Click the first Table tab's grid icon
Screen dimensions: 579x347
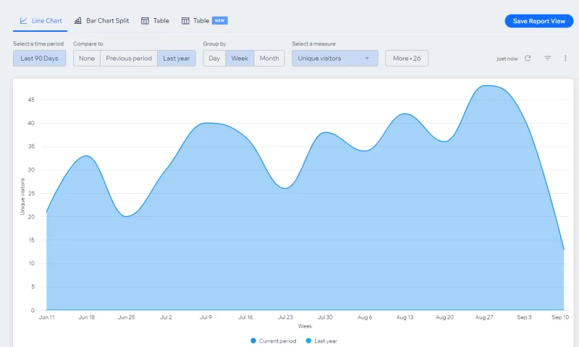[x=145, y=21]
